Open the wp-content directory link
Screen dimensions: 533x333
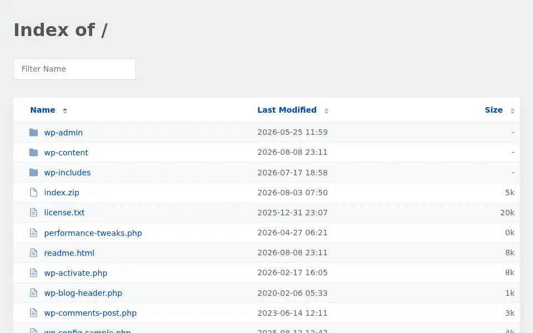(x=66, y=153)
